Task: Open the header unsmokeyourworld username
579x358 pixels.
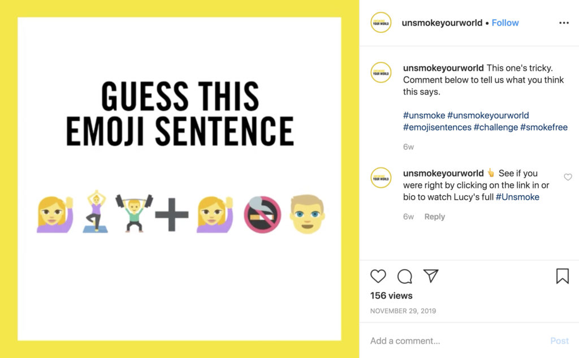Action: 442,23
